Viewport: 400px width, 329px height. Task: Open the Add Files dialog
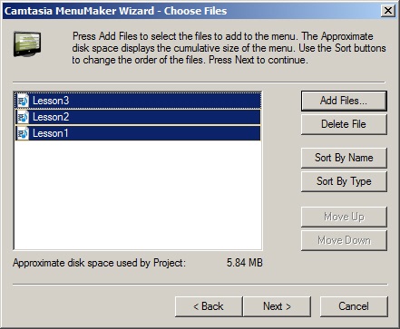click(x=344, y=101)
